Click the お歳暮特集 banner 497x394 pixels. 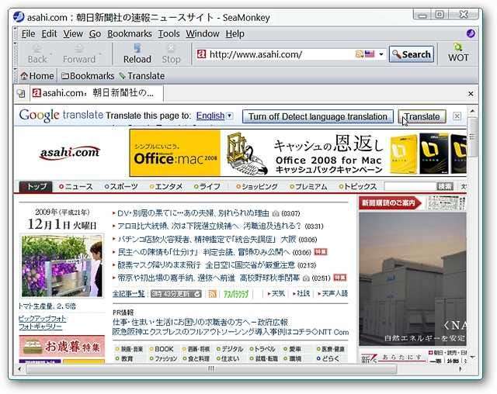pos(62,347)
